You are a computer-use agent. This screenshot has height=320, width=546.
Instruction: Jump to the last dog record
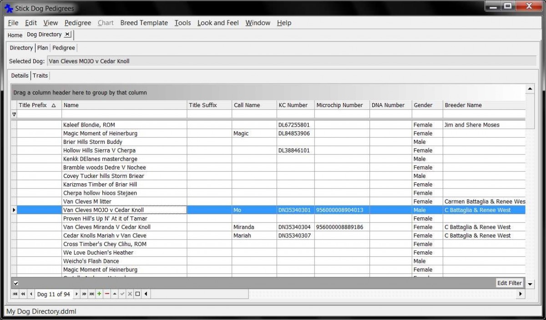click(92, 294)
